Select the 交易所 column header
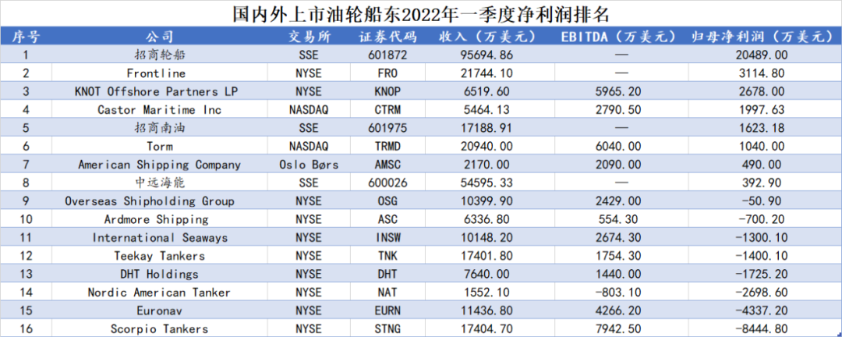842x337 pixels. (310, 37)
